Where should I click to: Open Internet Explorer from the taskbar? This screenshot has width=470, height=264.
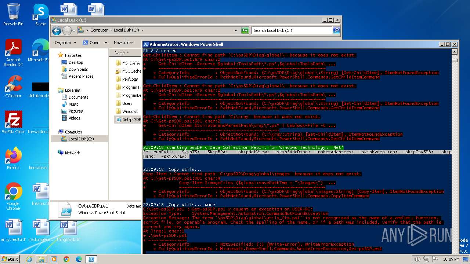click(29, 259)
